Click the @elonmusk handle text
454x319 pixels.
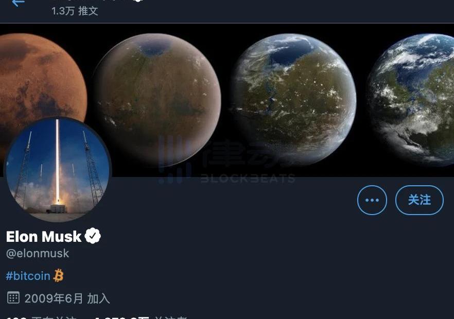pyautogui.click(x=38, y=254)
